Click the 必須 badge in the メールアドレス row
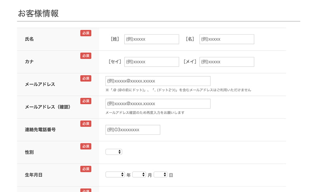The height and width of the screenshot is (192, 322). click(x=86, y=78)
